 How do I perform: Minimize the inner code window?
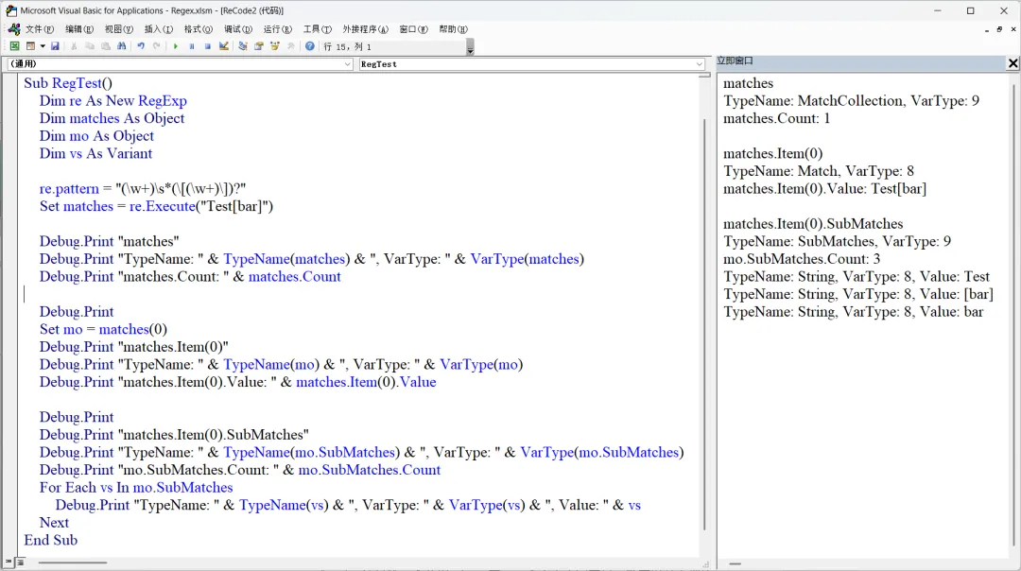coord(987,29)
